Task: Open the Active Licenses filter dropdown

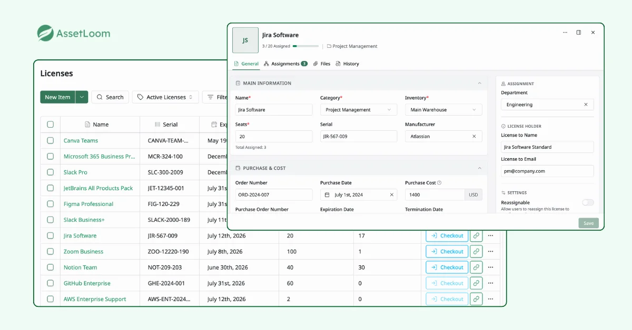Action: [x=165, y=97]
